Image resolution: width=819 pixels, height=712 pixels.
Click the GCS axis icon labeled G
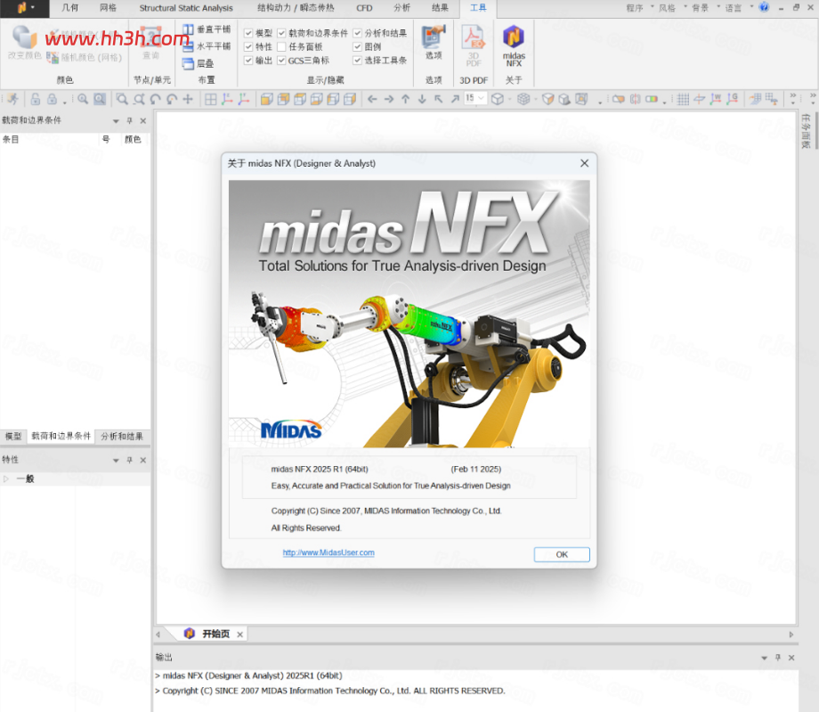click(x=733, y=99)
